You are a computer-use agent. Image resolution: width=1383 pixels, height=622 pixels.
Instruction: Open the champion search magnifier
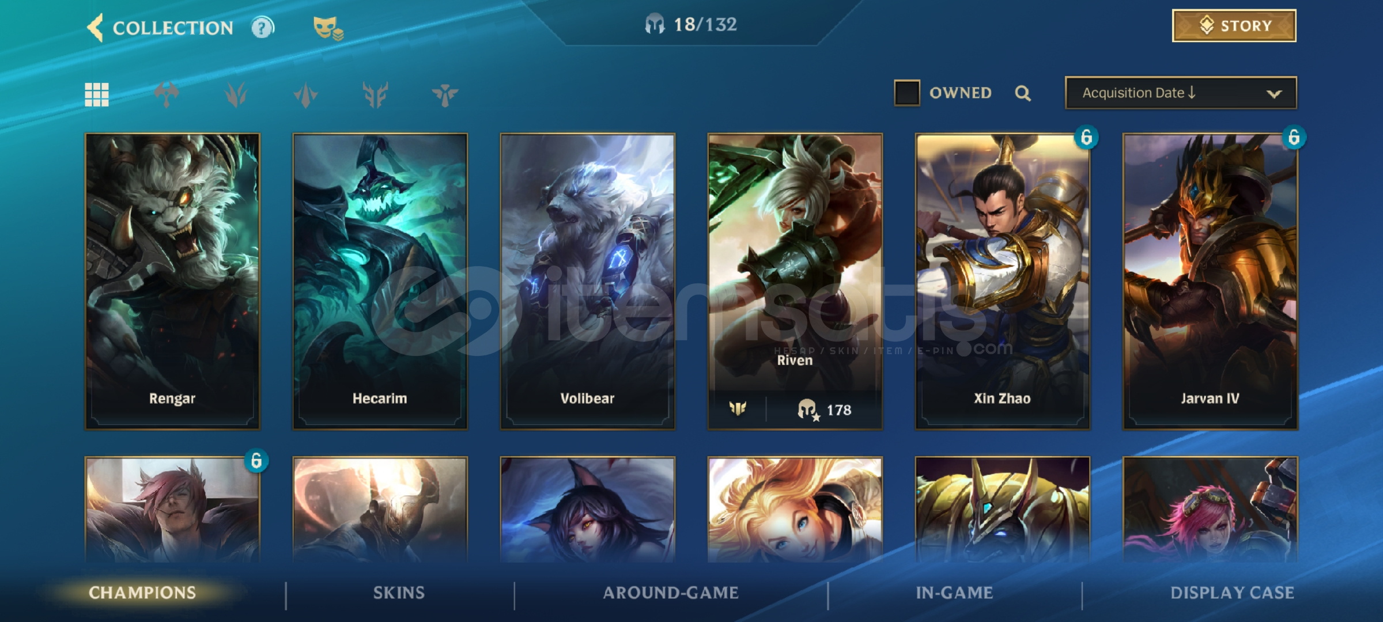[x=1023, y=93]
